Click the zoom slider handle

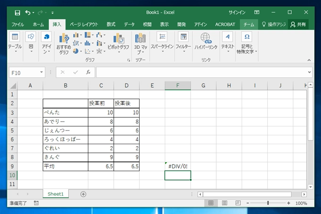[x=268, y=203]
